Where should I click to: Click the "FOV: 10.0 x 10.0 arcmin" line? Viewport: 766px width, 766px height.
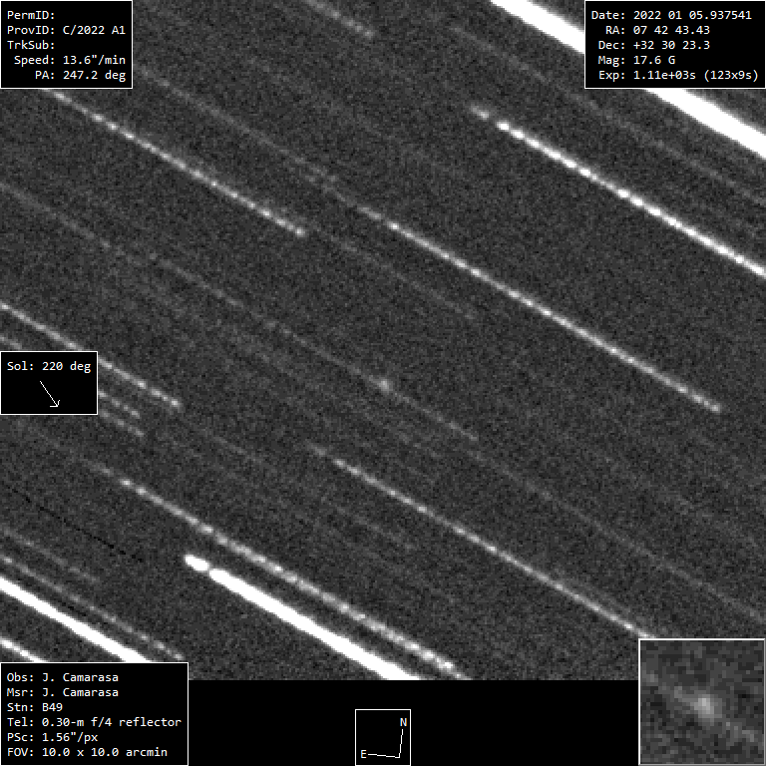tap(87, 752)
